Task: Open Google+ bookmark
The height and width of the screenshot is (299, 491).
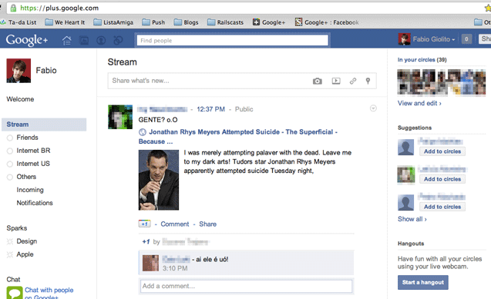Action: click(x=269, y=22)
